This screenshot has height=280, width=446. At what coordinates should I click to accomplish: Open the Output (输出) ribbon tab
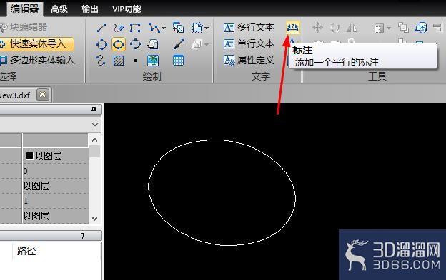pos(89,9)
